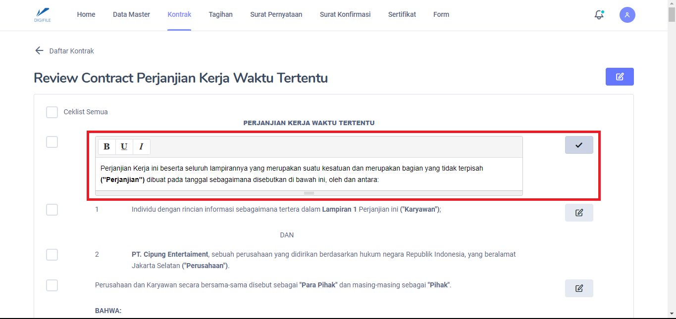Tick checkbox beside PT. Cipung Entertaiment clause
This screenshot has width=676, height=319.
point(52,255)
